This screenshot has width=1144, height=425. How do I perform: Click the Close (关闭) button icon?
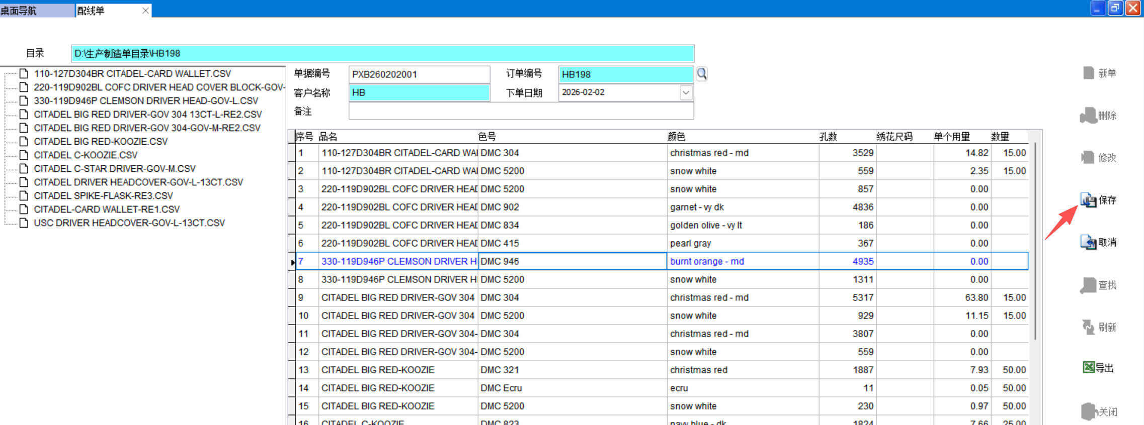click(1089, 411)
